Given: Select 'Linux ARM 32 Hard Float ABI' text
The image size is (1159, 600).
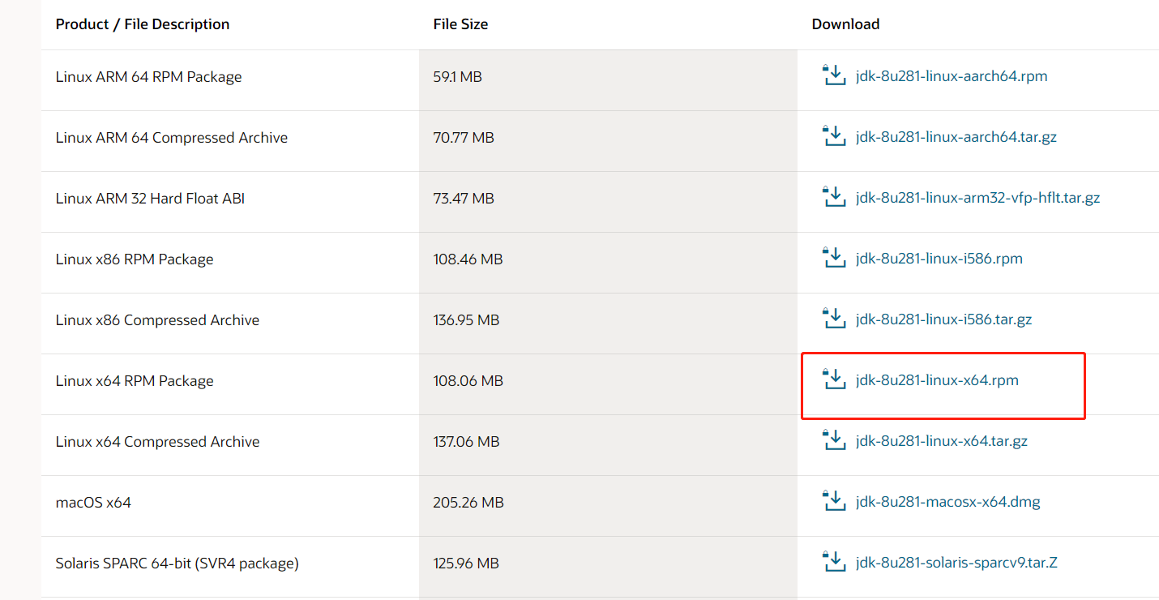Looking at the screenshot, I should point(150,199).
